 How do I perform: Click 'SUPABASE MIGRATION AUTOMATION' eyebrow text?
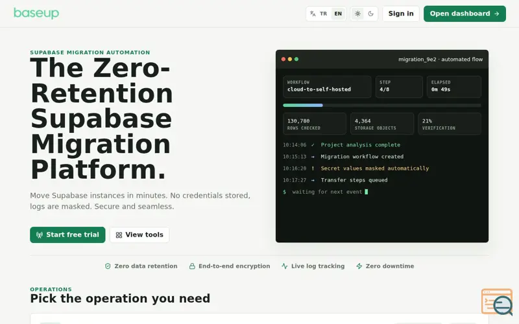pyautogui.click(x=90, y=52)
